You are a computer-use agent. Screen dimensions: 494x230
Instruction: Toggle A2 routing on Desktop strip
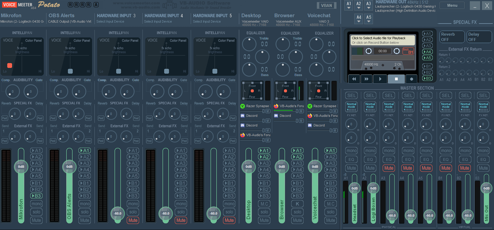pos(264,157)
